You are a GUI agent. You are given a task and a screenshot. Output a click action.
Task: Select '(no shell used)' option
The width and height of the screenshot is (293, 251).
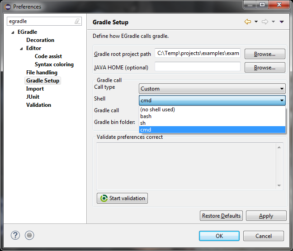click(x=212, y=110)
